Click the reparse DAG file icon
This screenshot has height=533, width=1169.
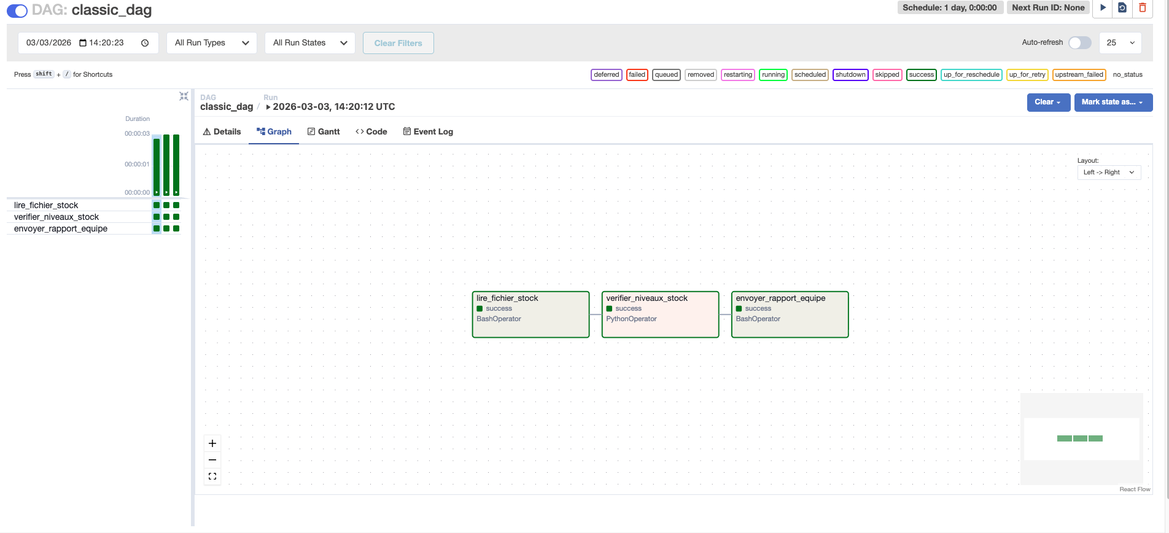point(1122,8)
